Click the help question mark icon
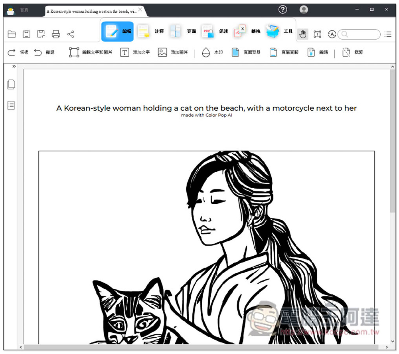This screenshot has width=399, height=354. coord(282,10)
